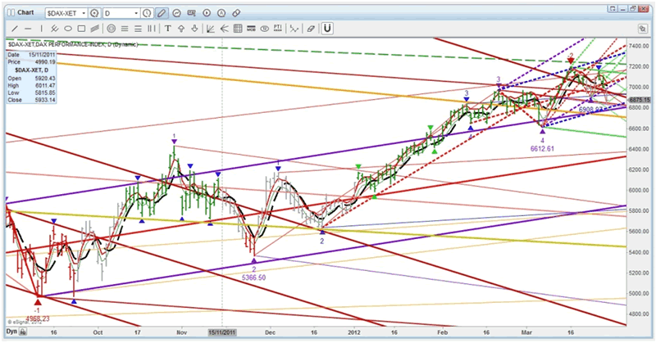Click the High 6011.47 row in data box
656x343 pixels.
point(31,85)
